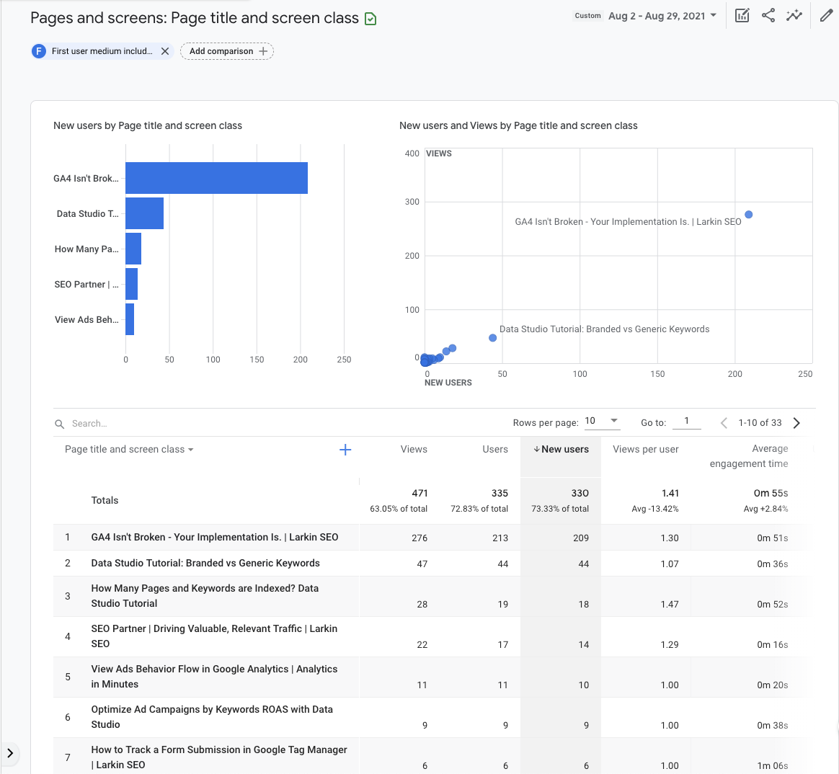Open the Insights sparkline icon
Viewport: 839px width, 774px height.
click(794, 15)
